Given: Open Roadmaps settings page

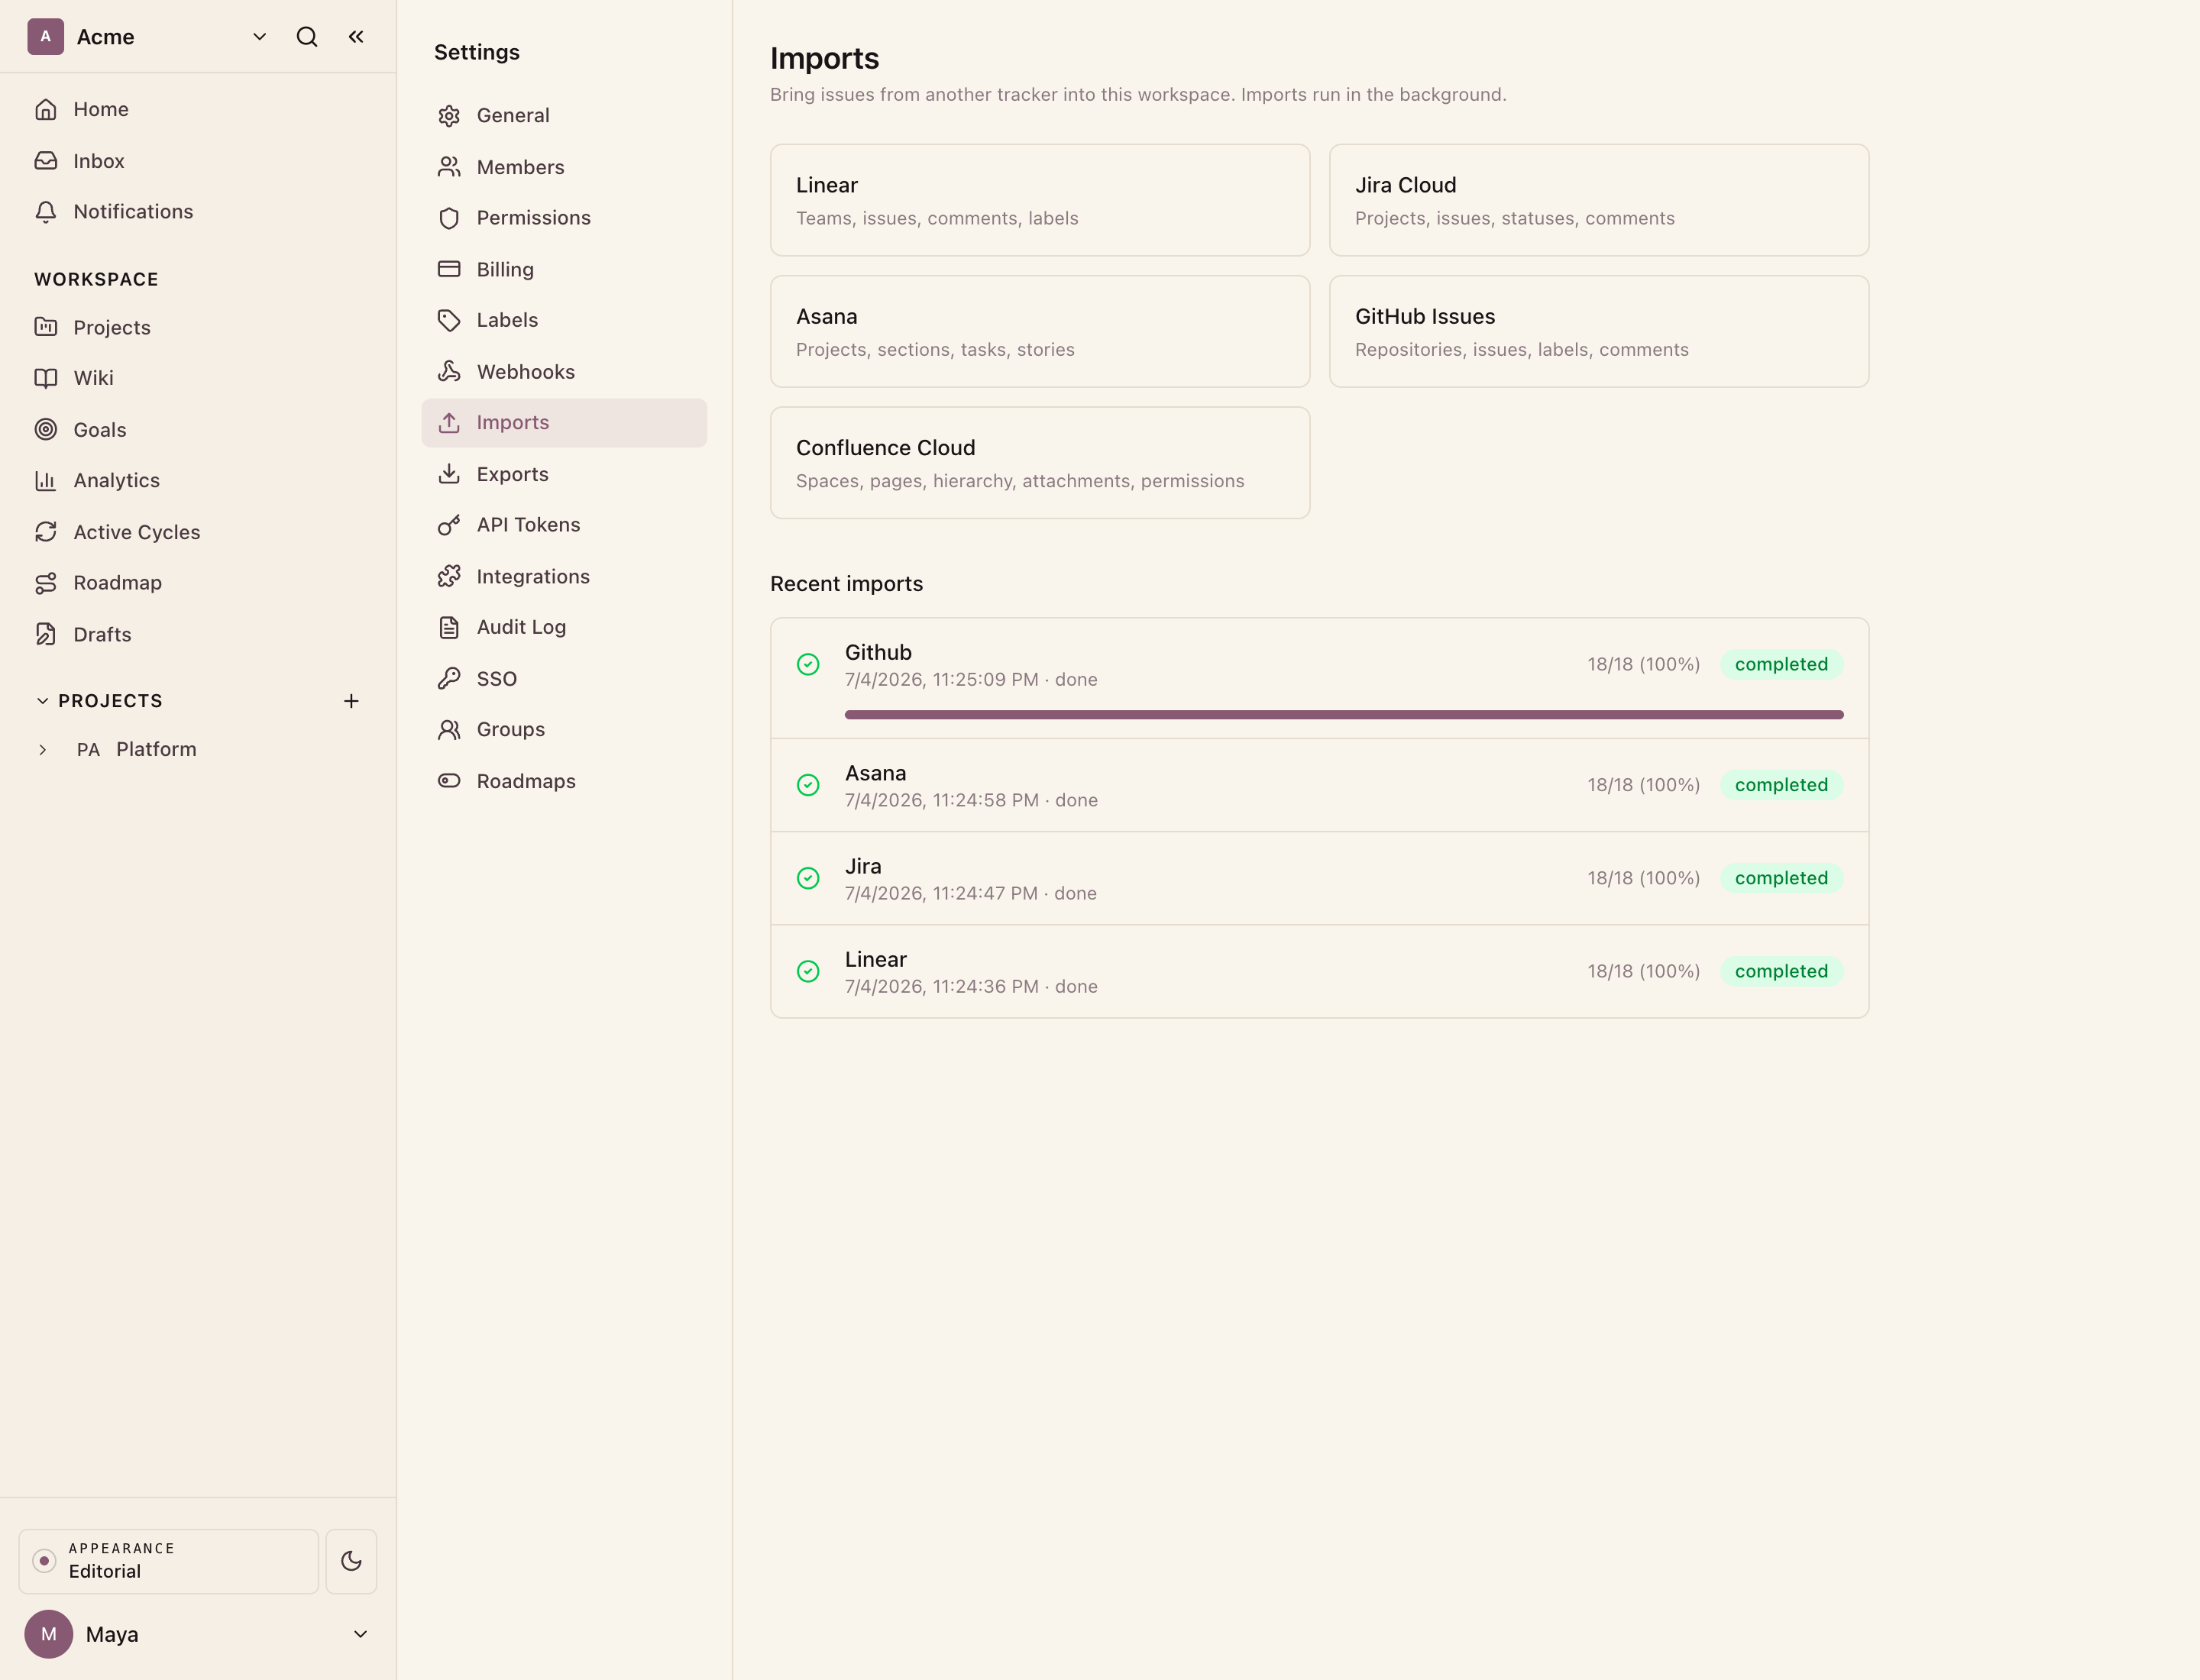Looking at the screenshot, I should coord(565,781).
